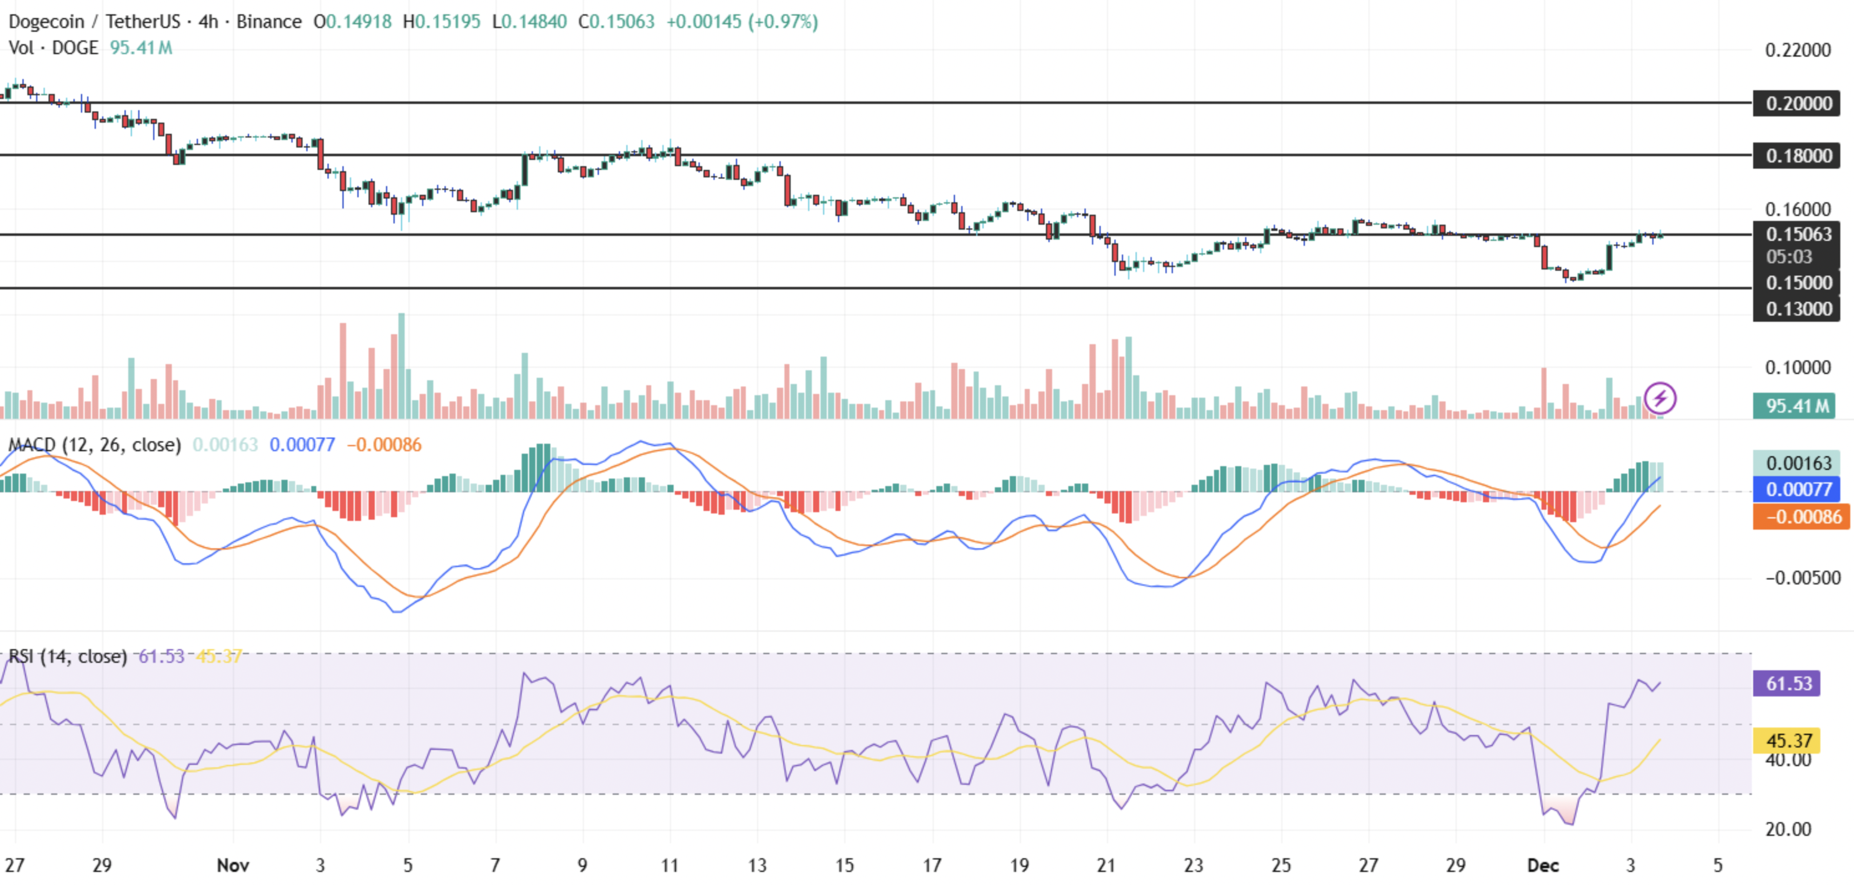Click the Dogecoin / TetherUS symbol title
This screenshot has width=1854, height=885.
tap(94, 22)
